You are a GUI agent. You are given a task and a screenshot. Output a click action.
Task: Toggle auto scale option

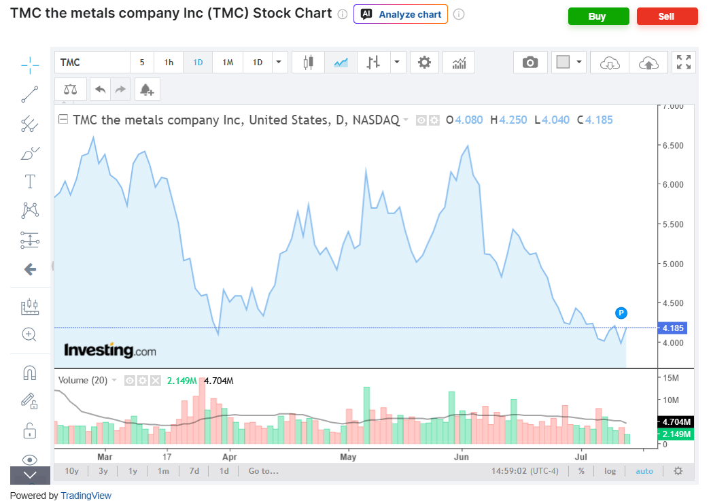tap(644, 471)
